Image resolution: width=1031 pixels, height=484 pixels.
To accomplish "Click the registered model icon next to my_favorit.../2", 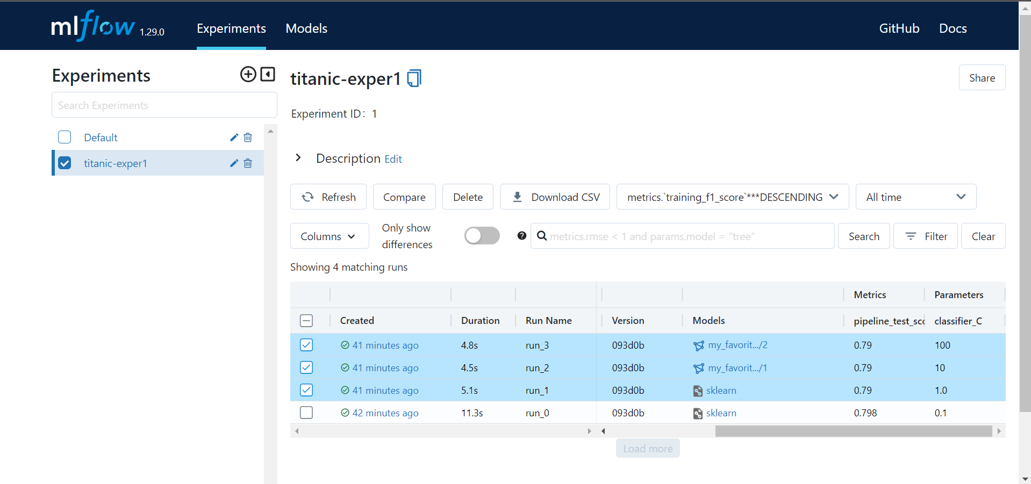I will (698, 345).
